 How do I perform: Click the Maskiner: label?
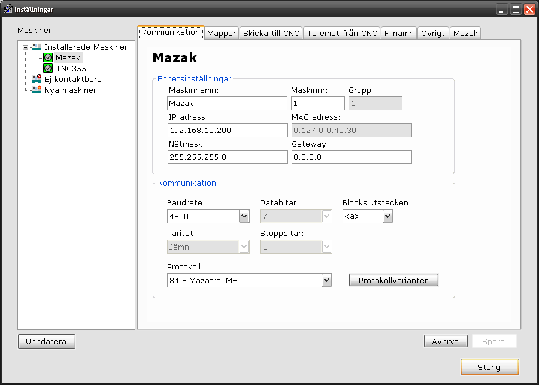36,31
